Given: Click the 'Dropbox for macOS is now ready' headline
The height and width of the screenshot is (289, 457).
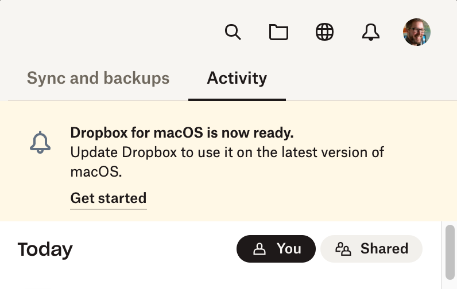Looking at the screenshot, I should (181, 133).
